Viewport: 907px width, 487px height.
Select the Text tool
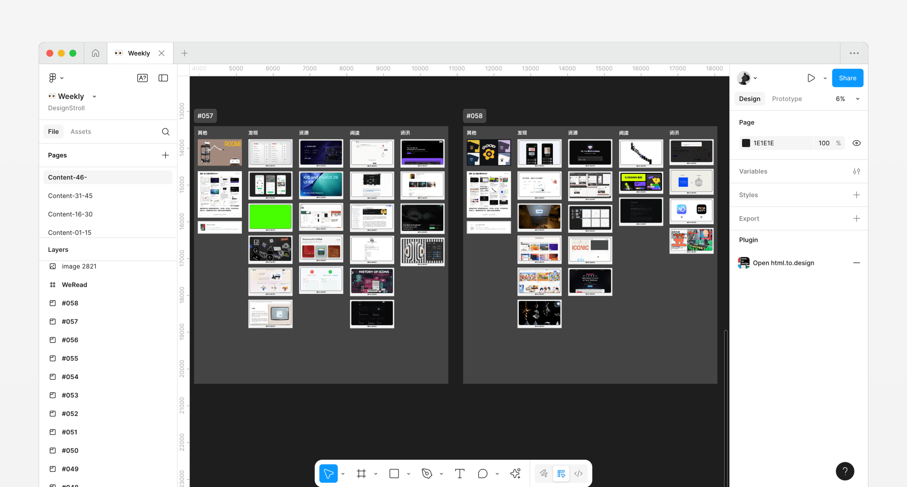click(459, 474)
